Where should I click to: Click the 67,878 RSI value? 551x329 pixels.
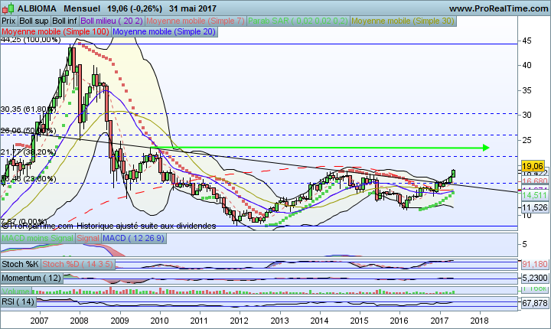[x=534, y=303]
